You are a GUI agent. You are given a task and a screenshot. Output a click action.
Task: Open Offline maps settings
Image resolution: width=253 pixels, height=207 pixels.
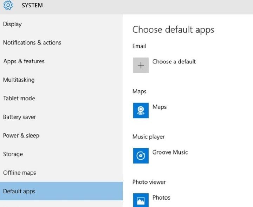[20, 173]
